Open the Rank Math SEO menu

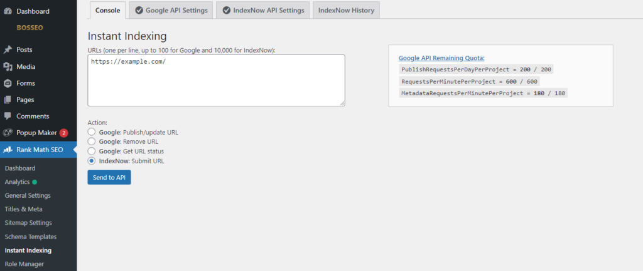tap(38, 150)
